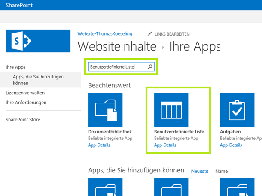Open the last tile under Apps hinzufügen

click(237, 187)
